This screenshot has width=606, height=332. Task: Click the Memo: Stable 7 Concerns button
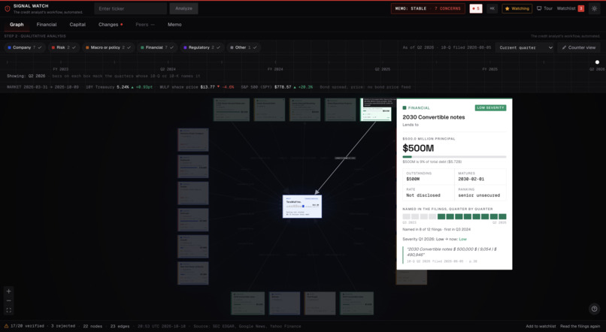428,8
